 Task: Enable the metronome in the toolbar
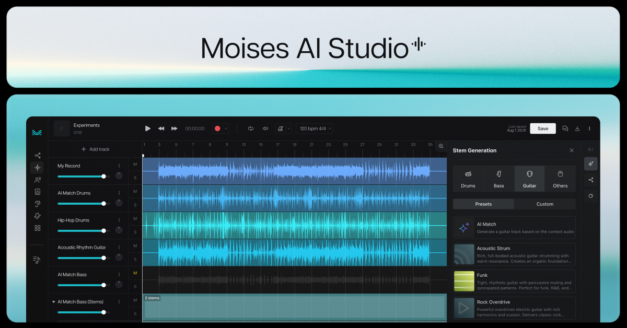pyautogui.click(x=281, y=128)
